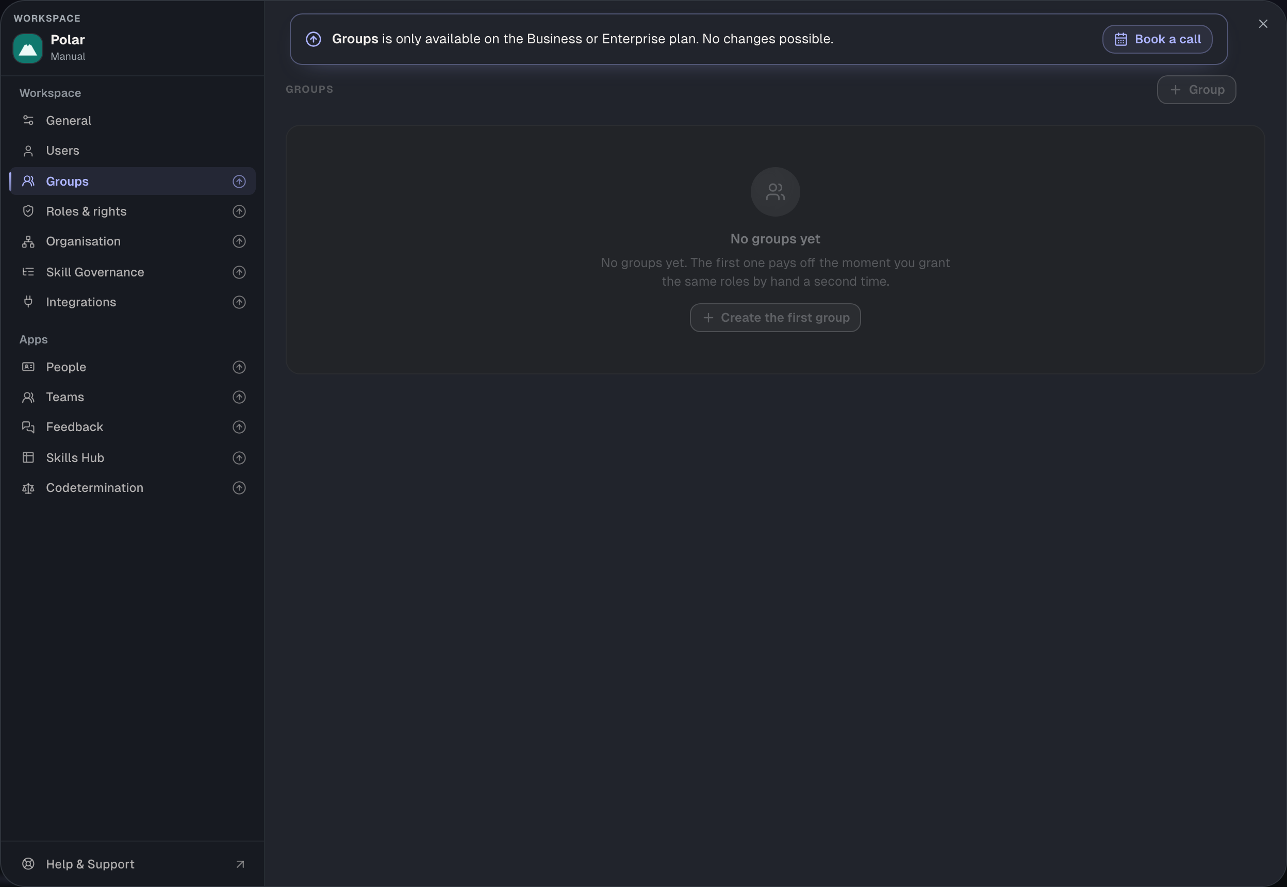Open the Teams app settings
The height and width of the screenshot is (887, 1287).
pyautogui.click(x=133, y=398)
